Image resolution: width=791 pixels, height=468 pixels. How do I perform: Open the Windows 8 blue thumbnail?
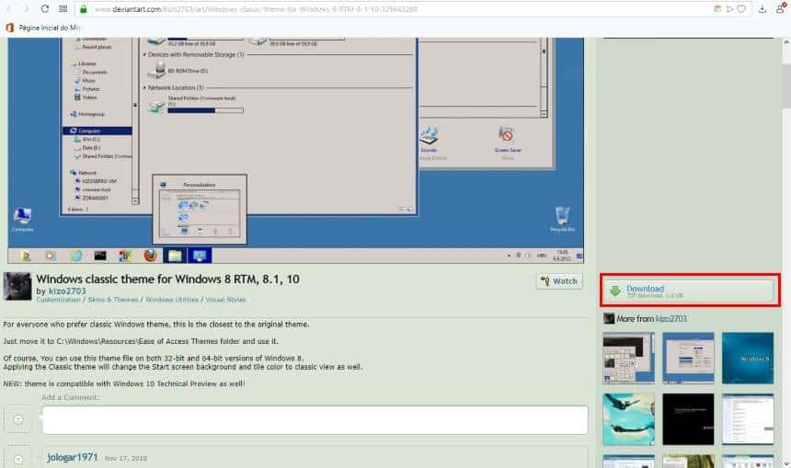coord(748,358)
